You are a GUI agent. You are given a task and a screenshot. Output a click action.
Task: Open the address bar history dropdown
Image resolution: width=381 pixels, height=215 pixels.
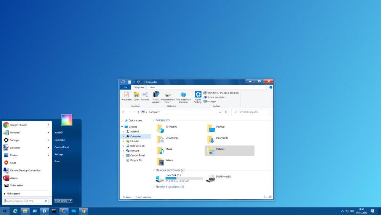point(220,112)
